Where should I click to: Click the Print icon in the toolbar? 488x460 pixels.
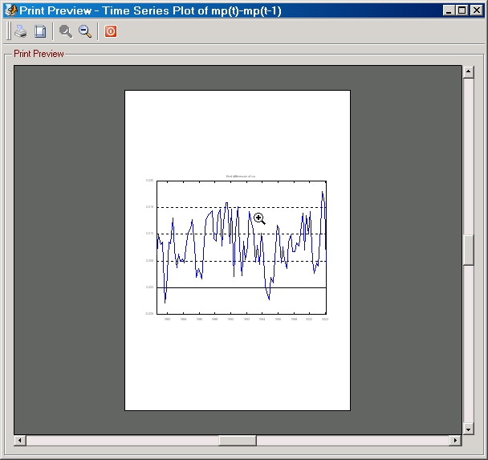point(21,31)
